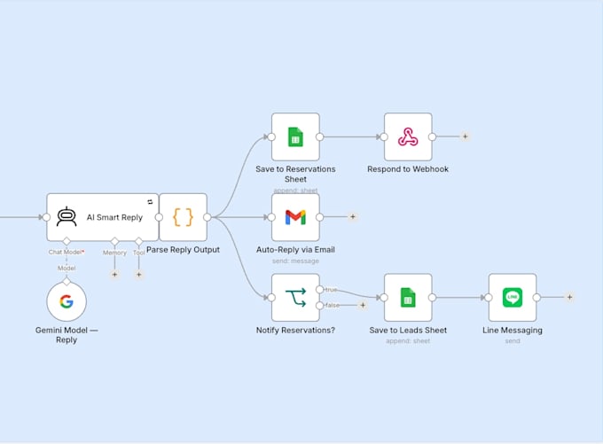The height and width of the screenshot is (444, 603).
Task: Click the Chat Model connector diamond
Action: pos(67,241)
